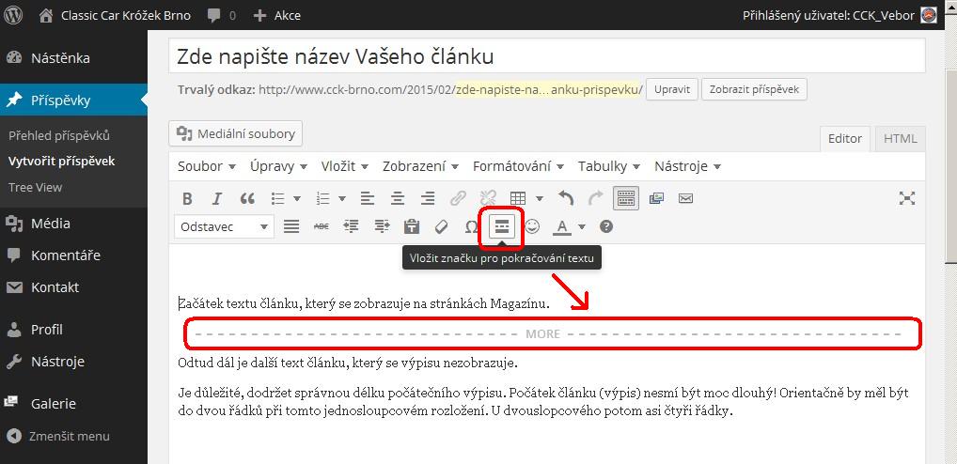Viewport: 957px width, 464px height.
Task: Click the Akce new content button
Action: click(x=276, y=15)
